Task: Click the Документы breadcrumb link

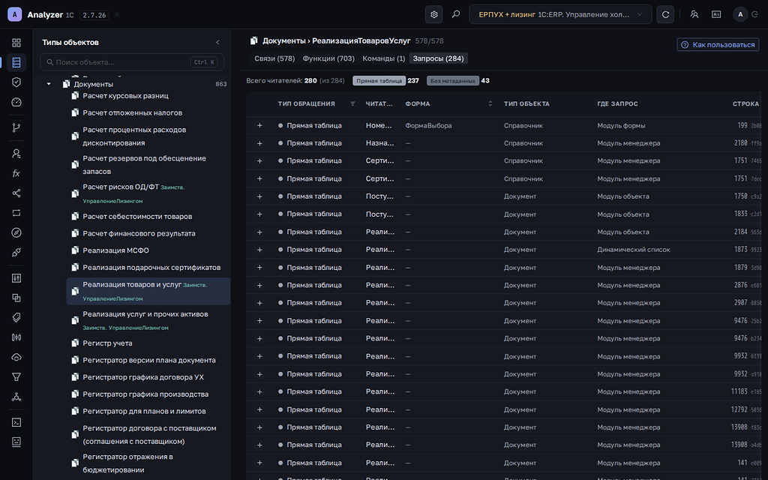Action: point(283,41)
